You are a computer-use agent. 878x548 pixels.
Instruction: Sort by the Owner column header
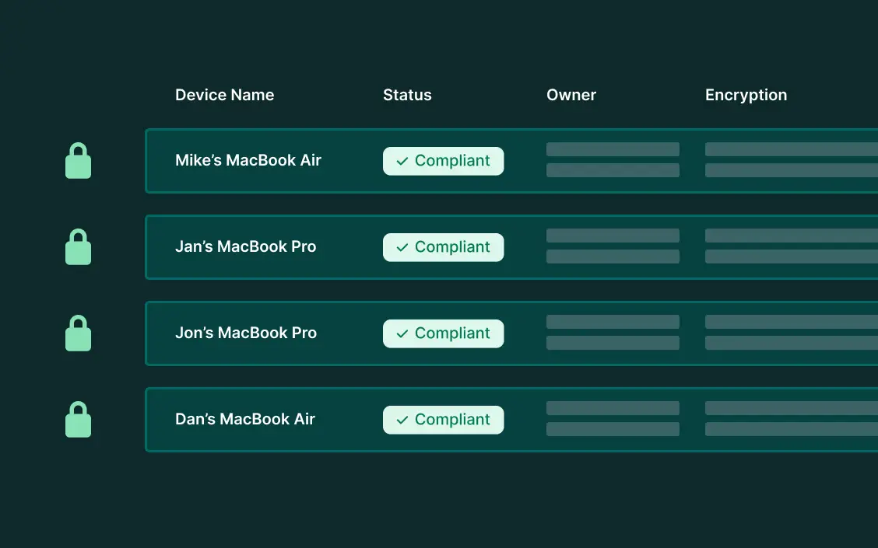[571, 95]
